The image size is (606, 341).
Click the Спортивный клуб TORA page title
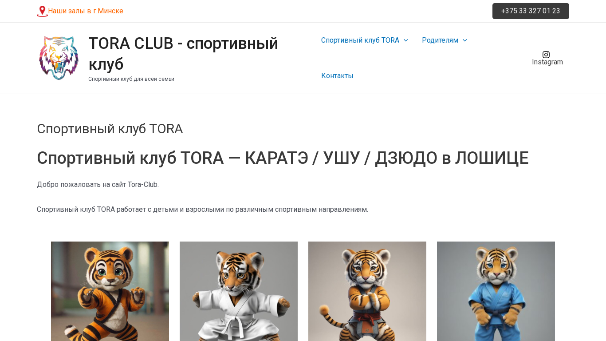[x=110, y=129]
